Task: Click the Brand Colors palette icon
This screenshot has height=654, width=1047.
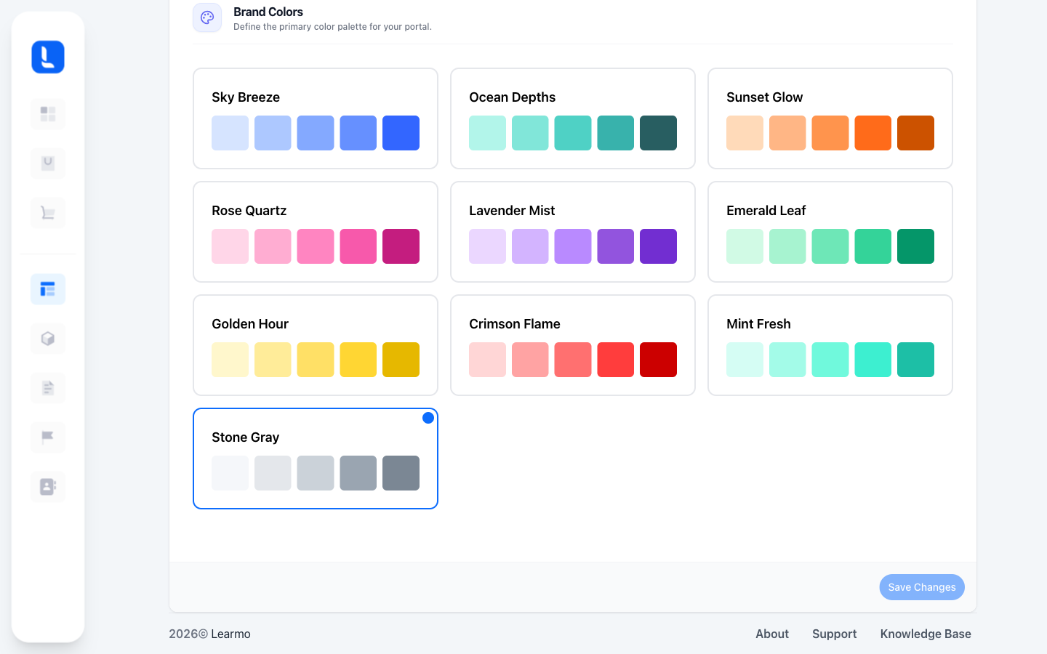Action: [x=207, y=17]
